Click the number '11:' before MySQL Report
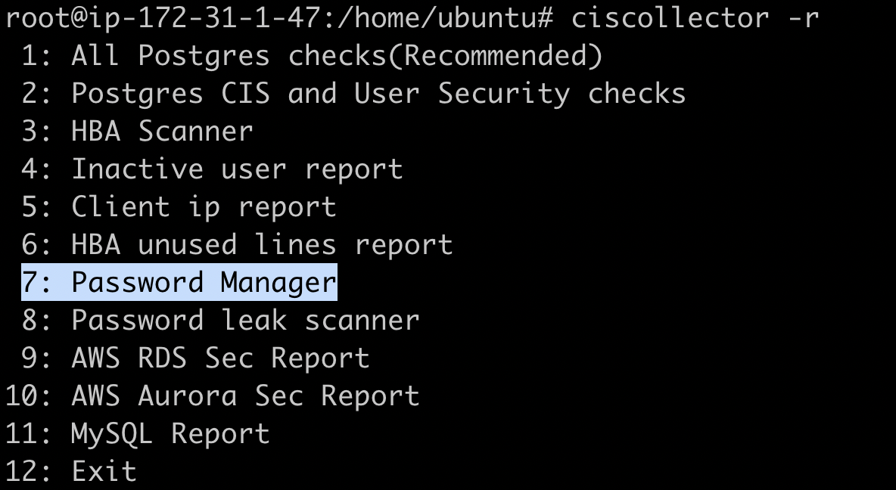The width and height of the screenshot is (896, 490). tap(29, 433)
